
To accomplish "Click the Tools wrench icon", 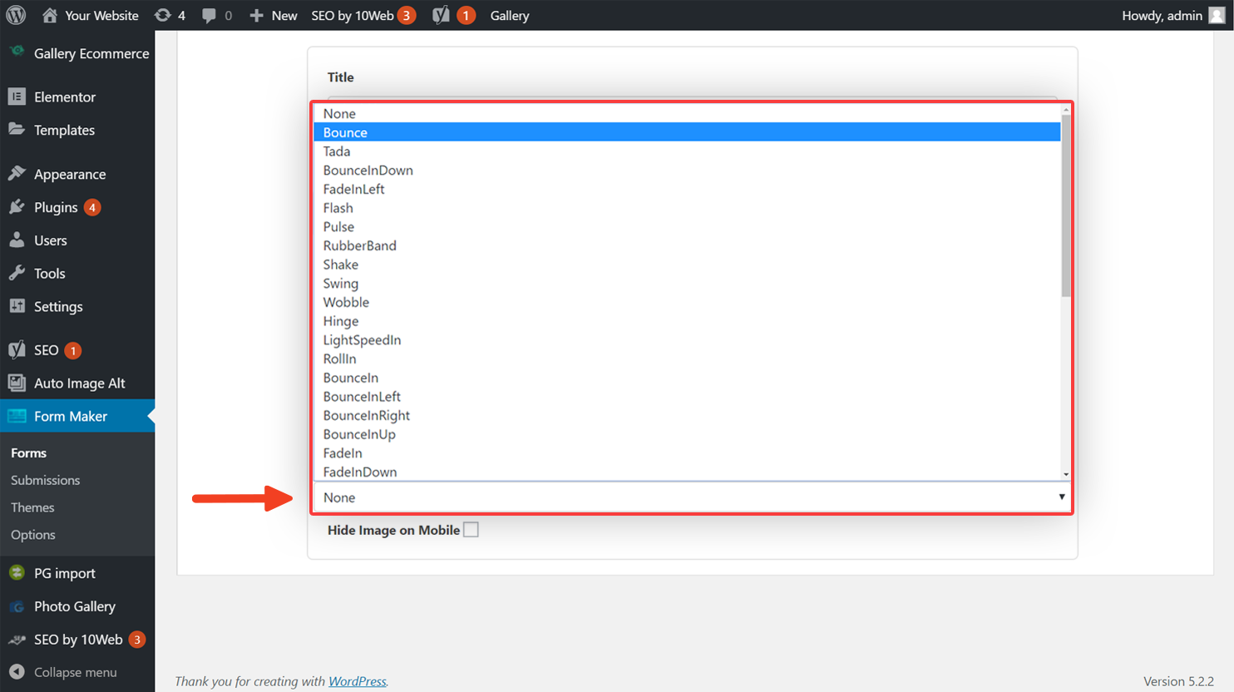I will [17, 273].
